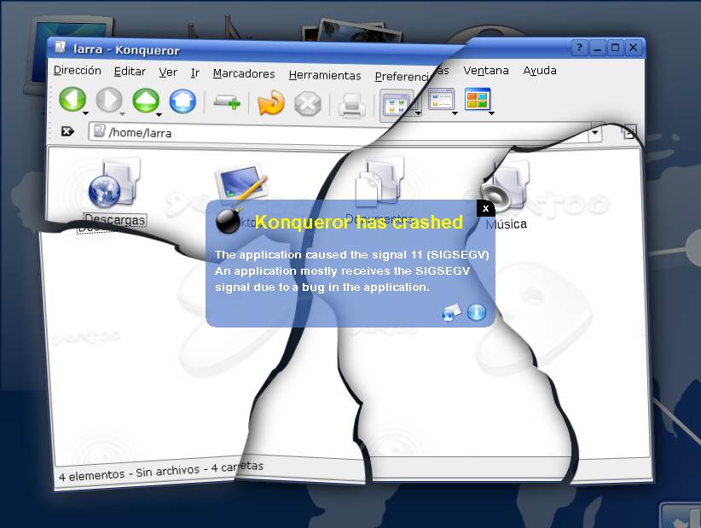Open the Marcadores menu
701x528 pixels.
(244, 73)
